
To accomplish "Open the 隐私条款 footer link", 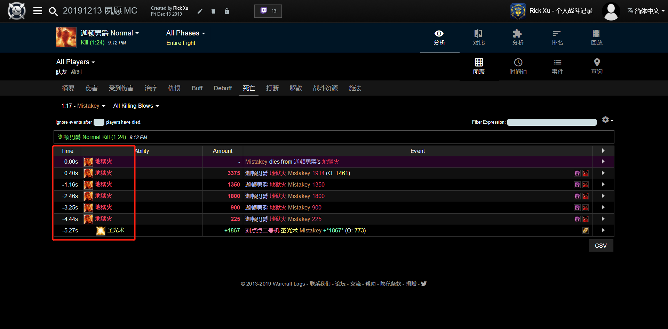I will point(390,284).
